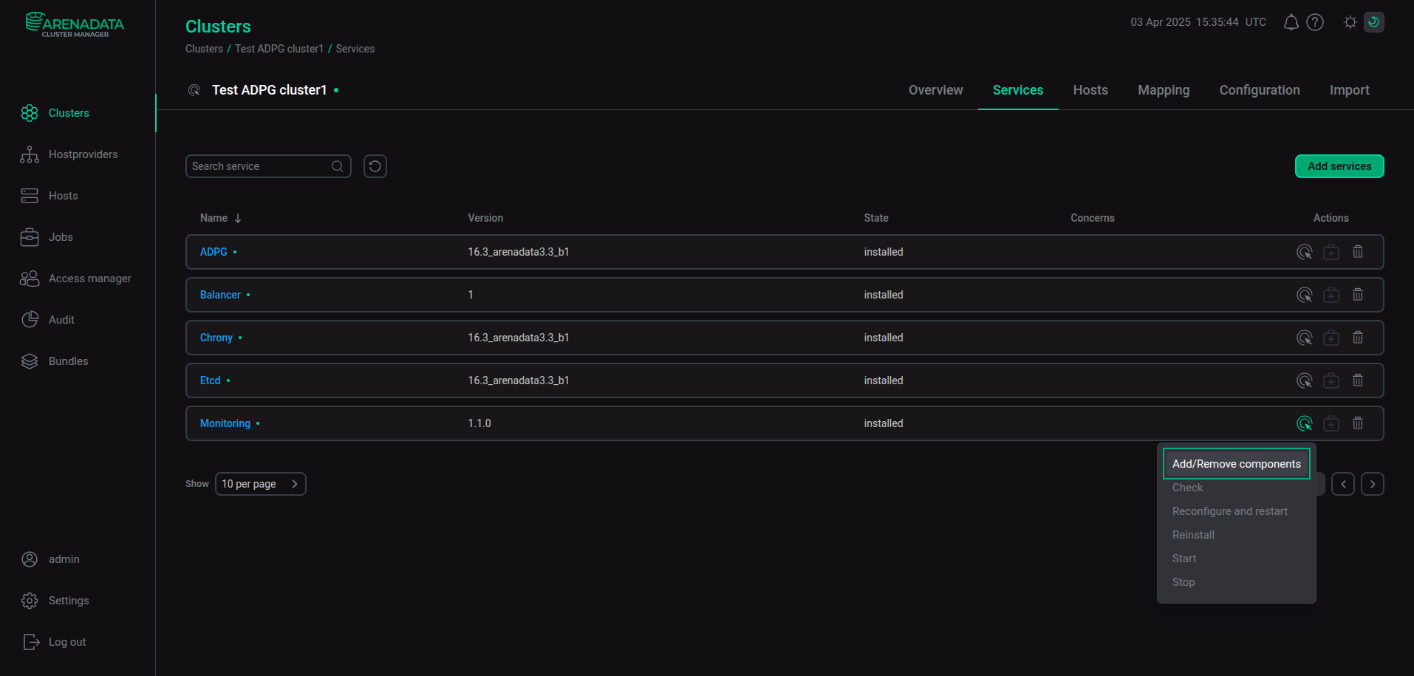The width and height of the screenshot is (1414, 676).
Task: Go to previous page chevron
Action: tap(1343, 484)
